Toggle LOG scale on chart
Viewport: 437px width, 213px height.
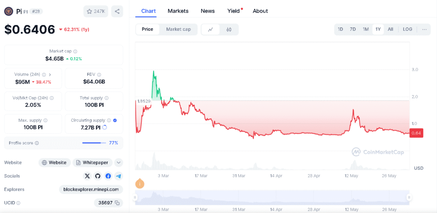click(x=408, y=29)
